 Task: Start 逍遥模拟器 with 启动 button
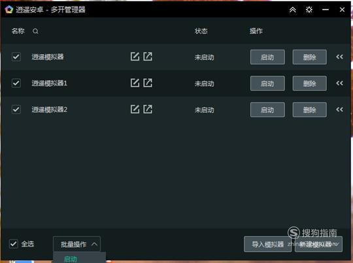267,57
